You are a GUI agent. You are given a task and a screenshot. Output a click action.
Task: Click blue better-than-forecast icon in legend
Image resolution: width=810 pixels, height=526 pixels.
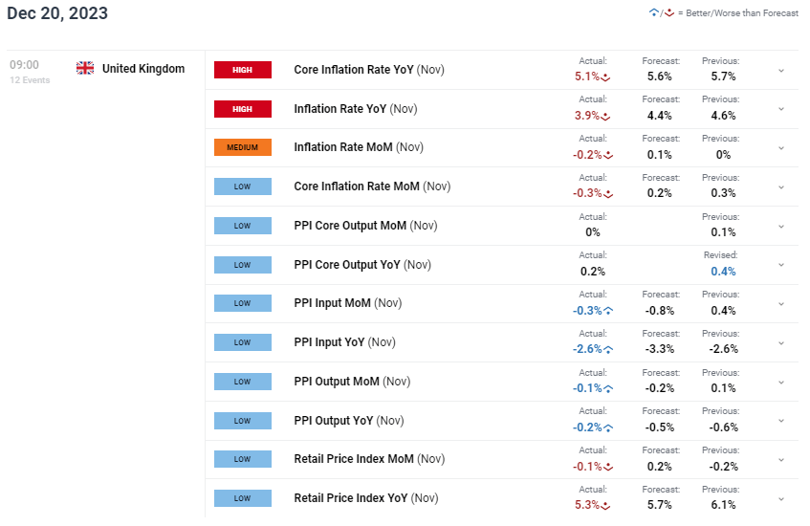[x=654, y=13]
